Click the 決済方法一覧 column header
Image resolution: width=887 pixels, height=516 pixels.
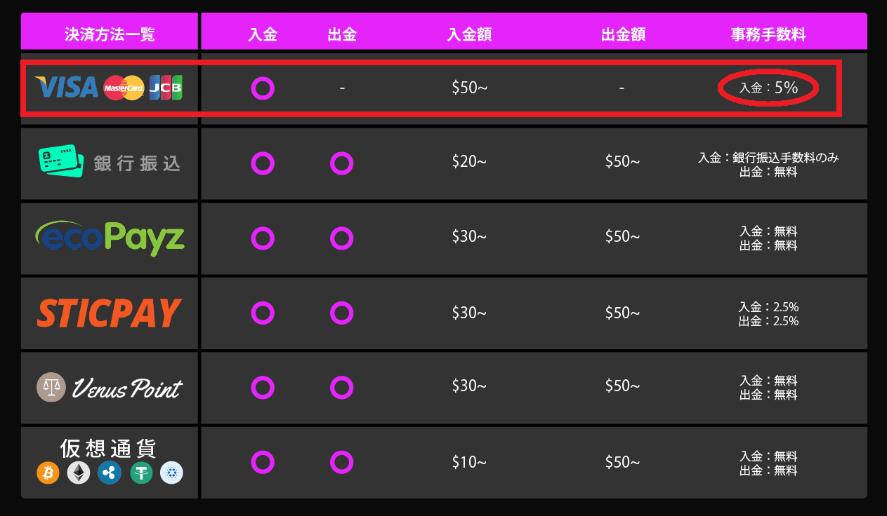pos(110,34)
